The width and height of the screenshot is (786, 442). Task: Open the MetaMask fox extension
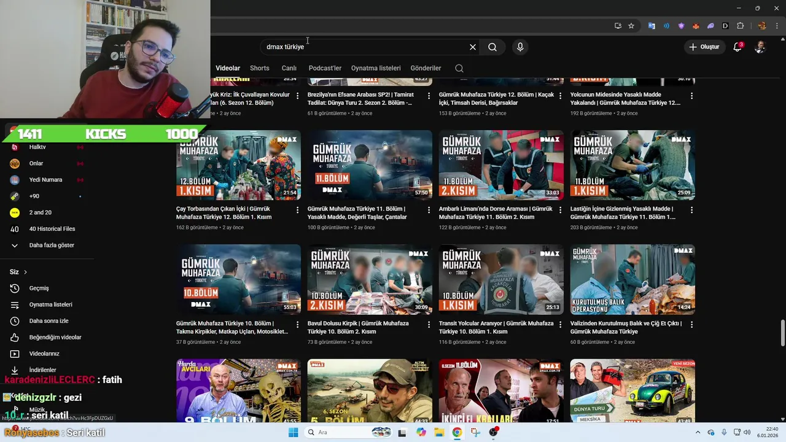click(x=696, y=26)
